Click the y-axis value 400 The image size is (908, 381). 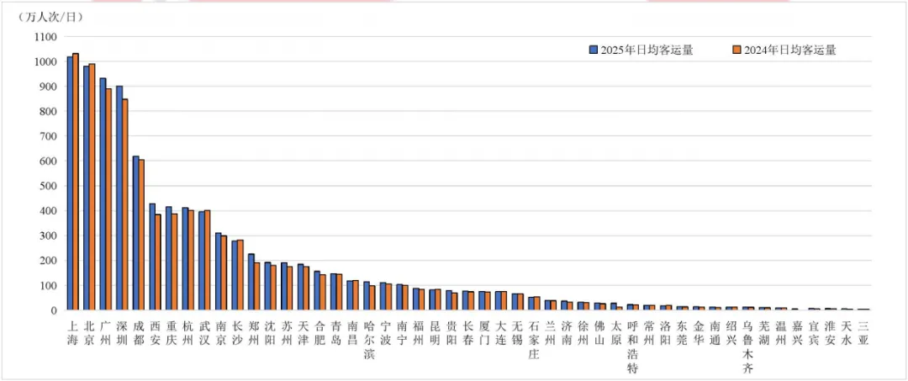(x=48, y=211)
